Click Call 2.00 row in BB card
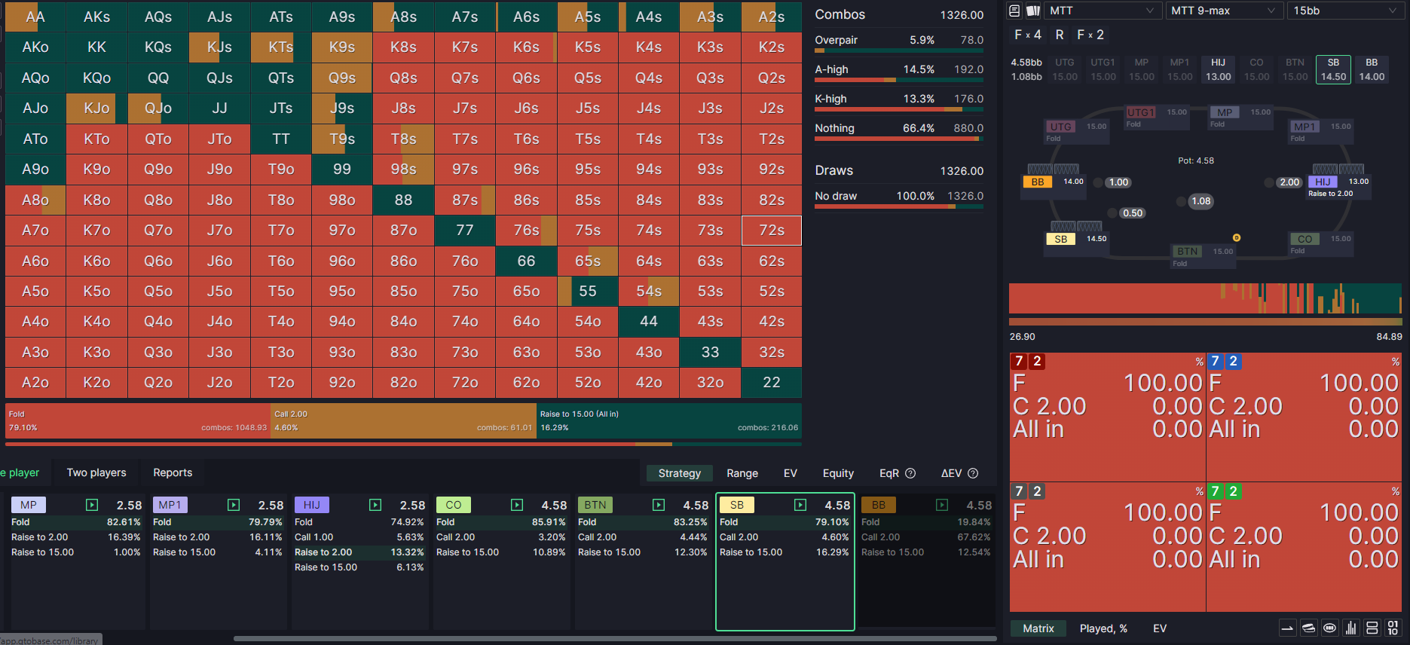Image resolution: width=1410 pixels, height=645 pixels. click(926, 537)
